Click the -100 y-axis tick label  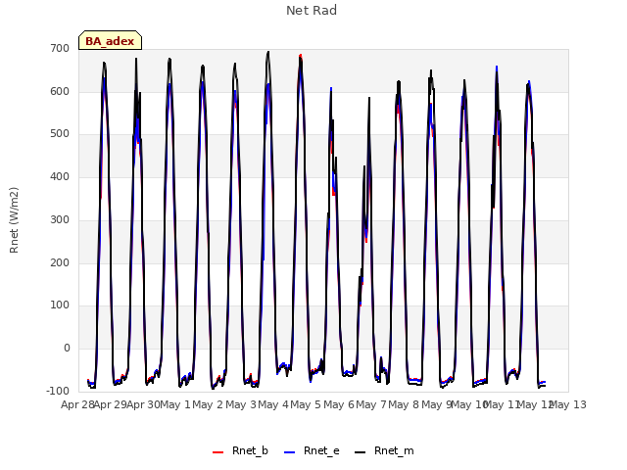tap(58, 391)
